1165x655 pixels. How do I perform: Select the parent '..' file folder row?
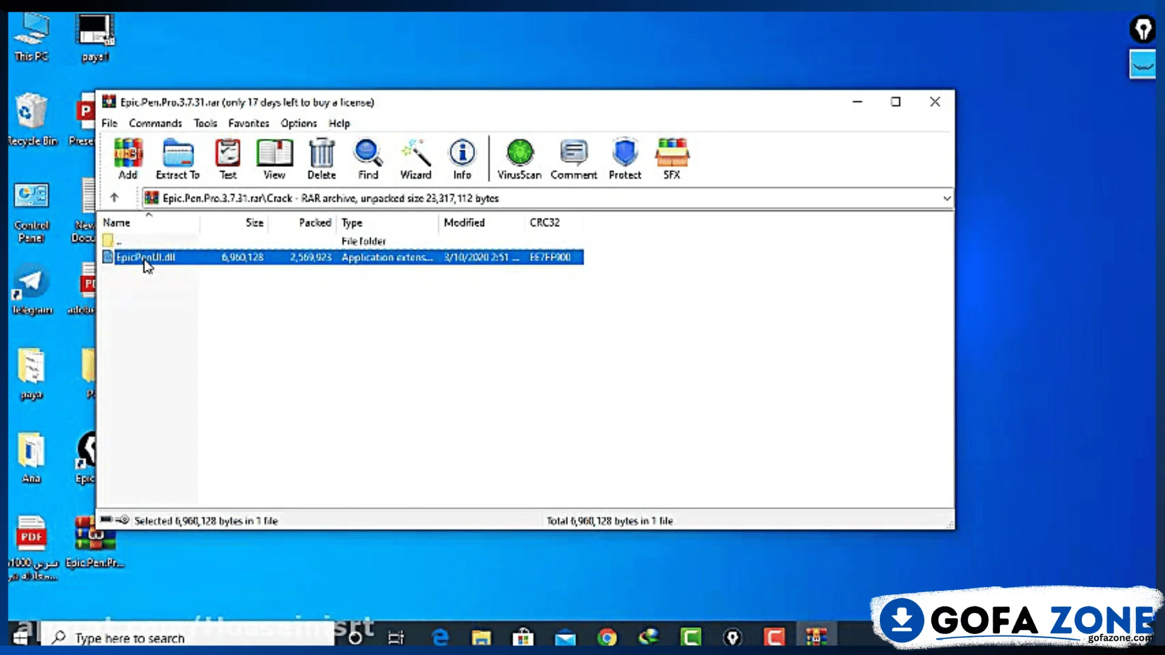(x=342, y=241)
